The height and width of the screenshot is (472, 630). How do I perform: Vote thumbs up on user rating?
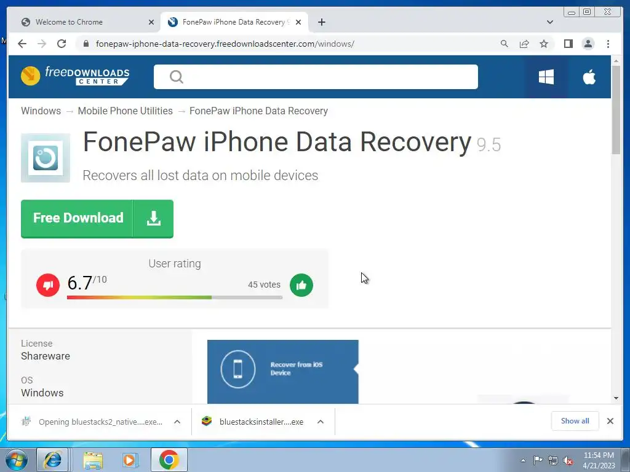click(301, 285)
